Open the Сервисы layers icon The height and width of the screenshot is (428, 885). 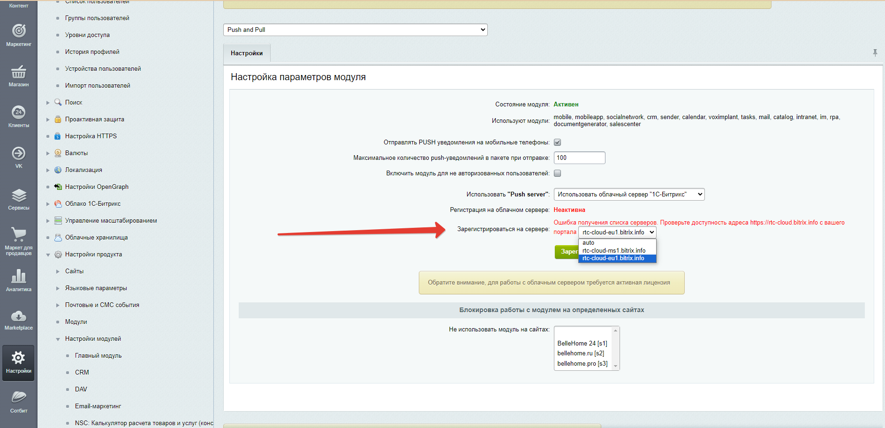tap(19, 195)
